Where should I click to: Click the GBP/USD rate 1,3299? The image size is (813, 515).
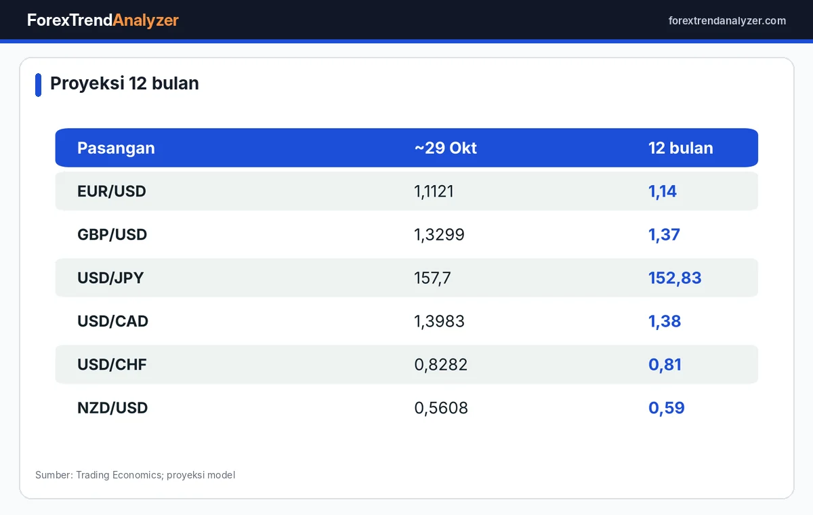(x=440, y=234)
